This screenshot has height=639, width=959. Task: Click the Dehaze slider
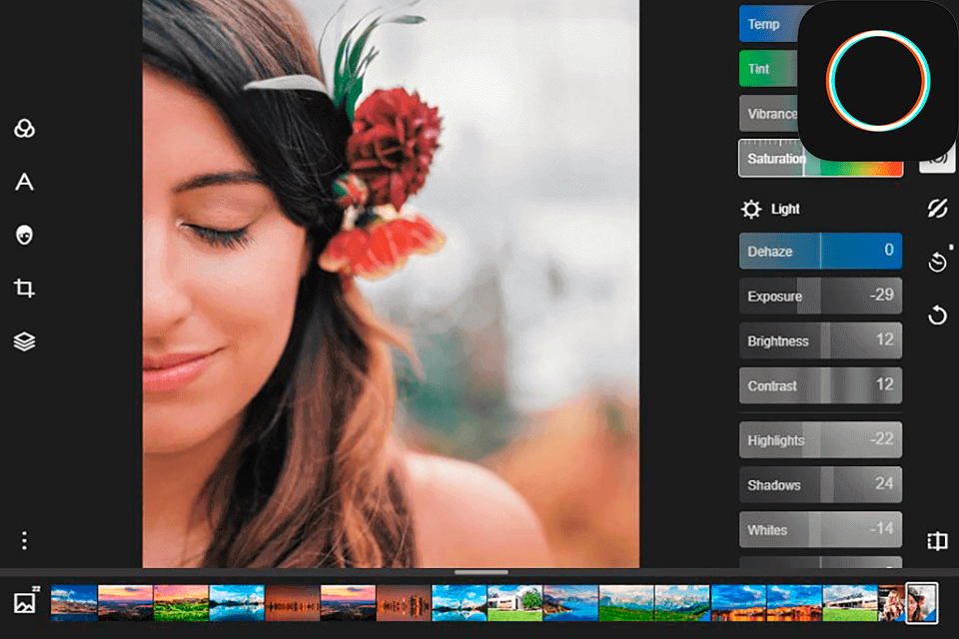pyautogui.click(x=821, y=251)
